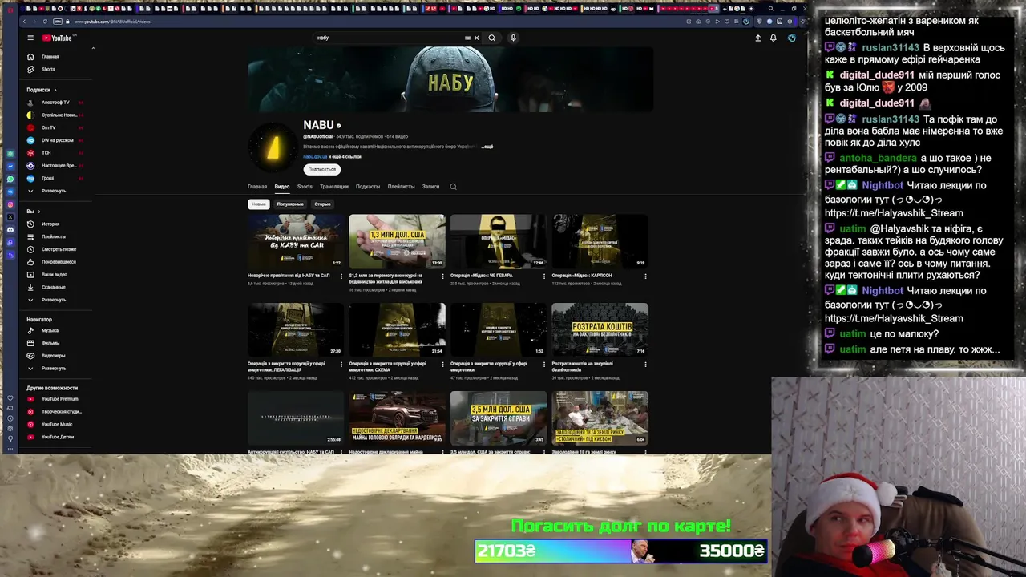
Task: Open Главная in the YouTube sidebar
Action: pos(50,57)
